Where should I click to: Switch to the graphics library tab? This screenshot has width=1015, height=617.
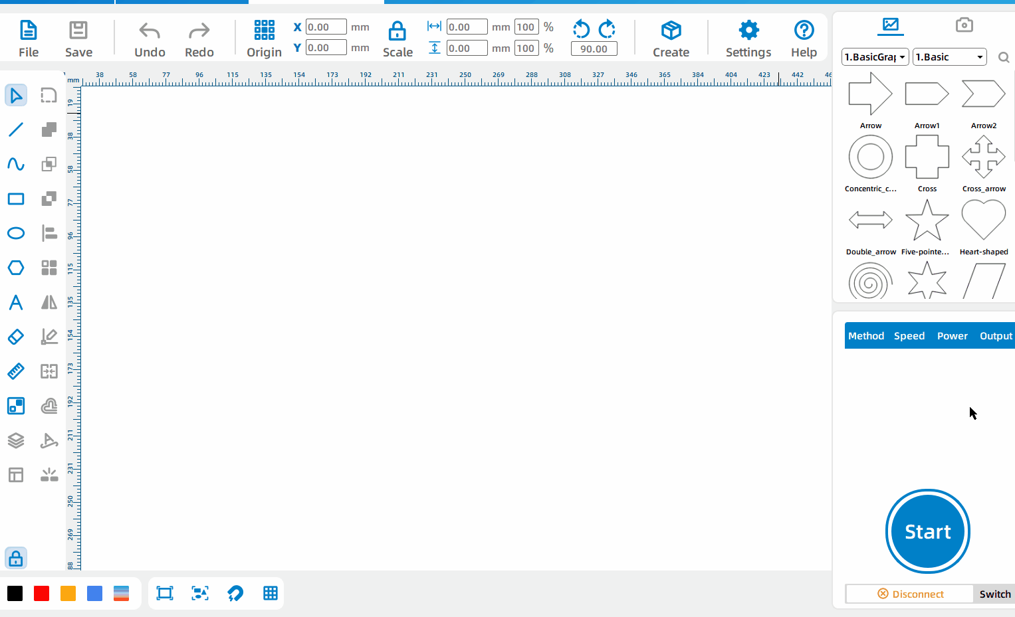point(890,26)
